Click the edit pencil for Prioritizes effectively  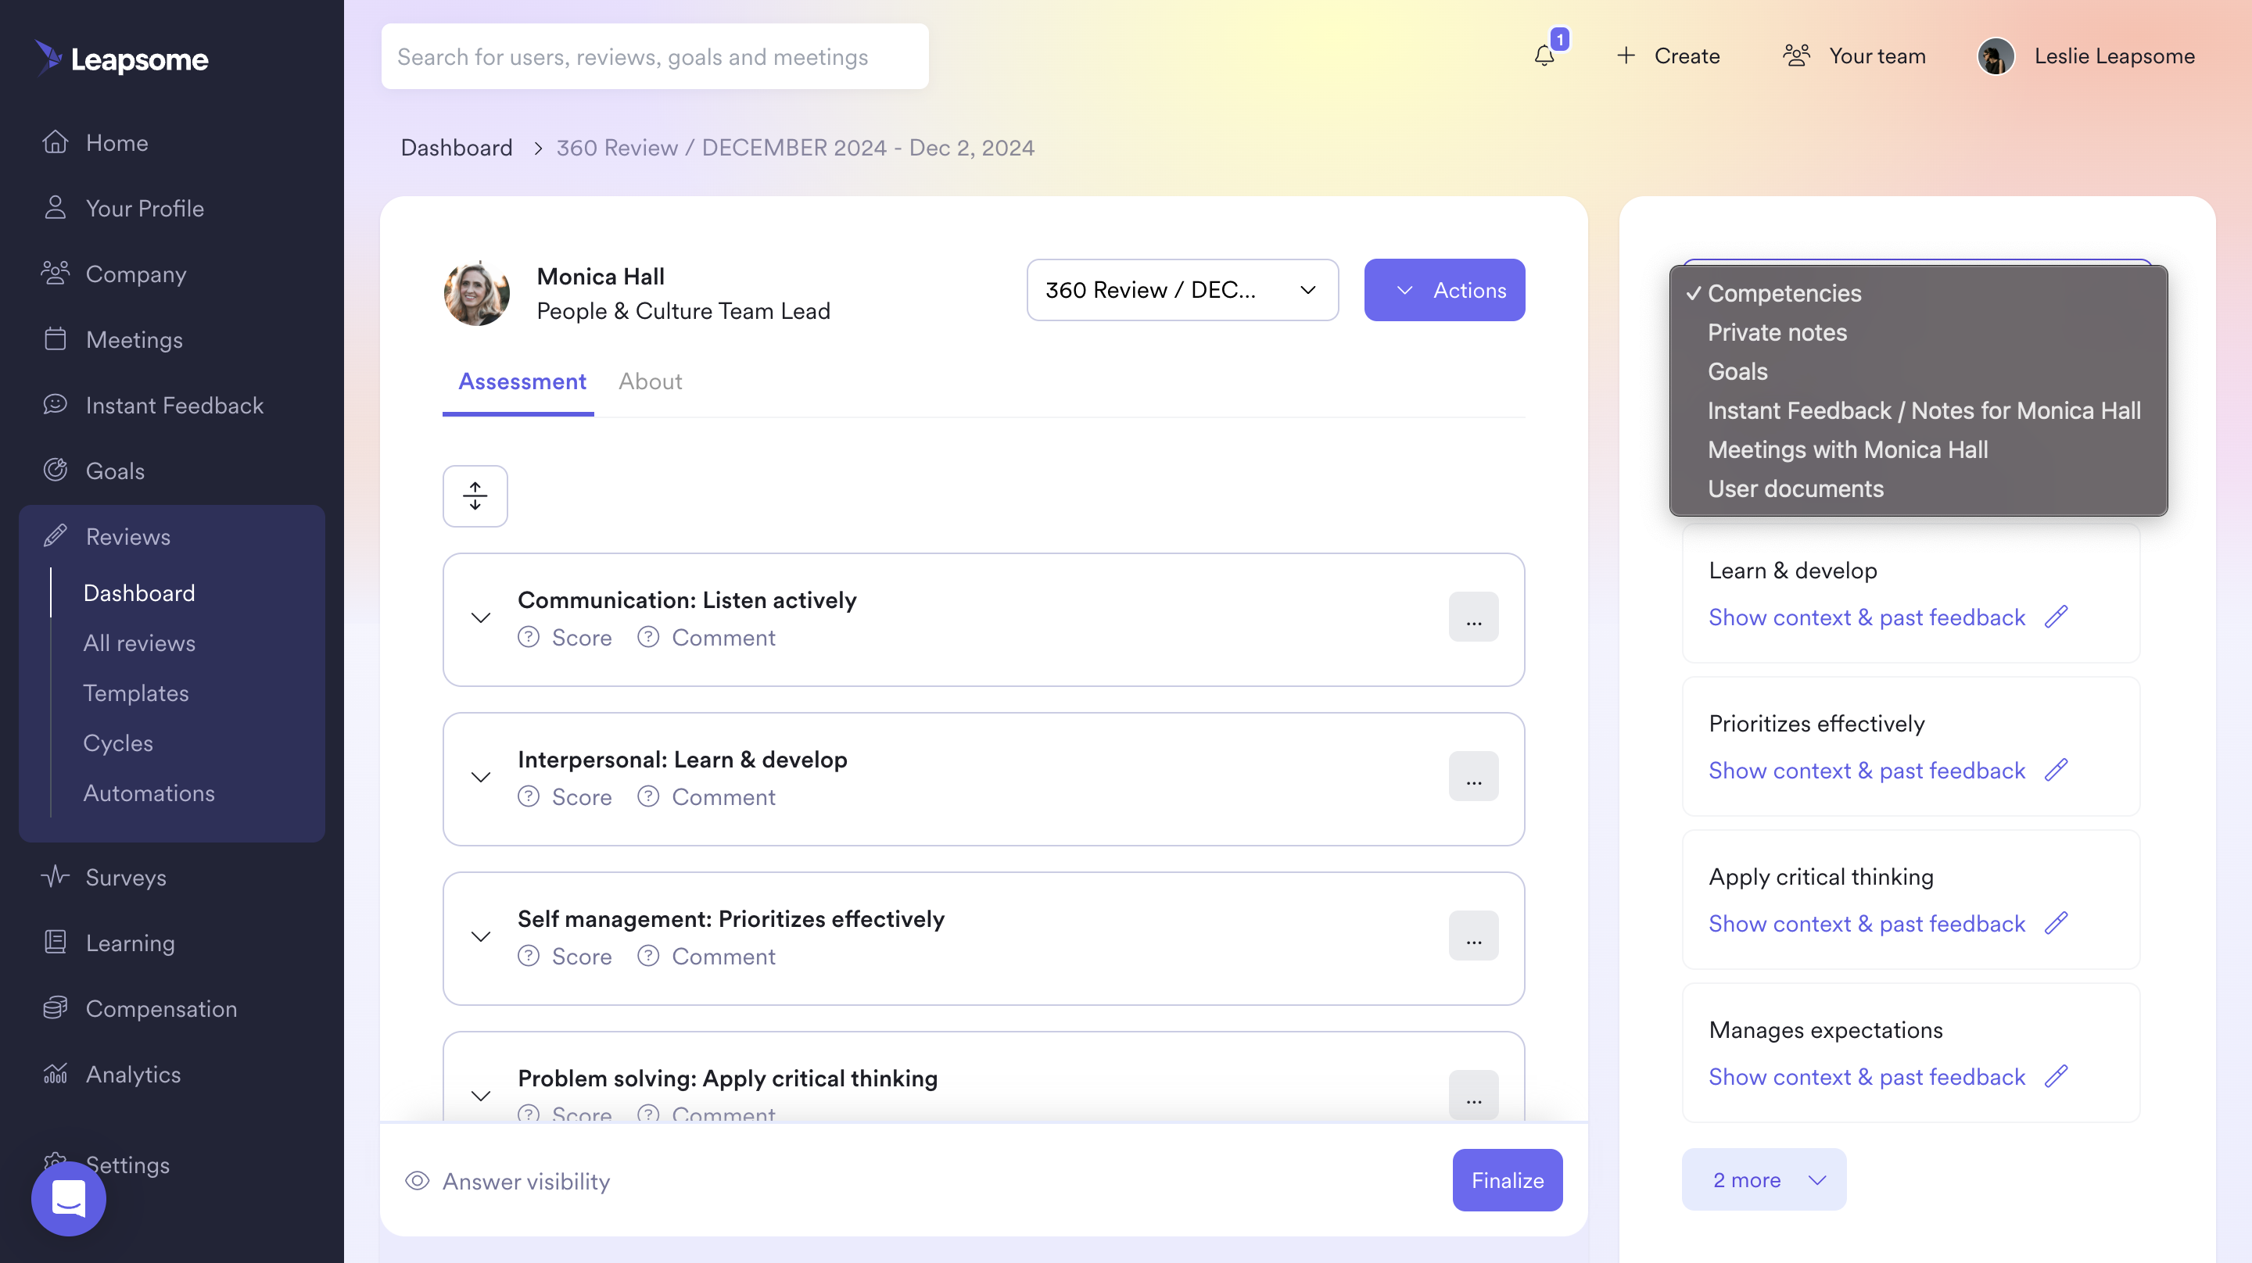(2057, 770)
